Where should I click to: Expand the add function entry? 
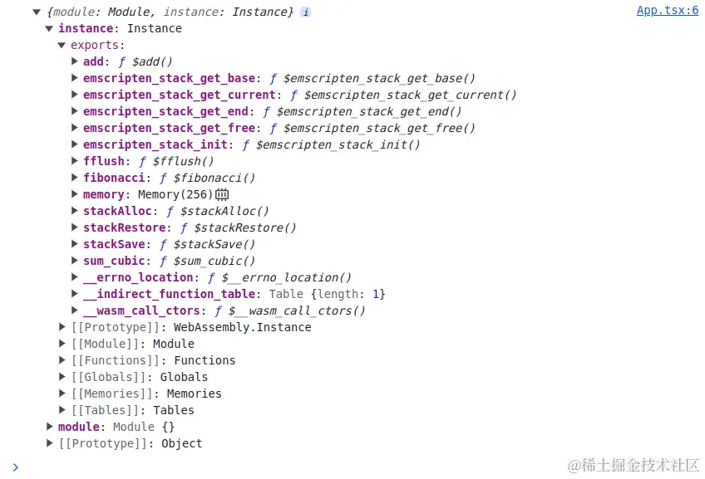[75, 61]
